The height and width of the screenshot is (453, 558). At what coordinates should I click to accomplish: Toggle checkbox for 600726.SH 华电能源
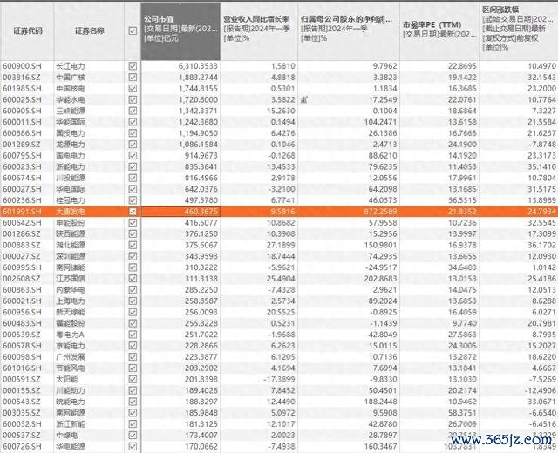point(133,446)
